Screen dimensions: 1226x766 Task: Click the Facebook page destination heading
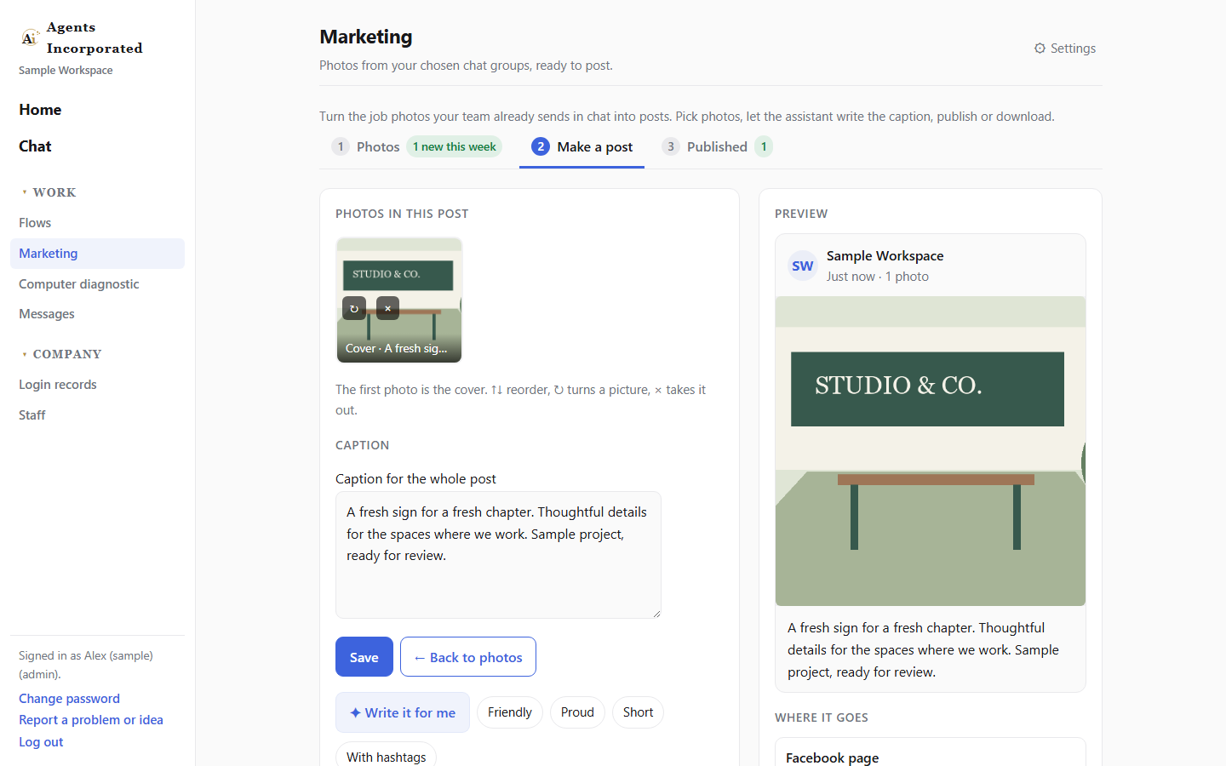click(832, 757)
